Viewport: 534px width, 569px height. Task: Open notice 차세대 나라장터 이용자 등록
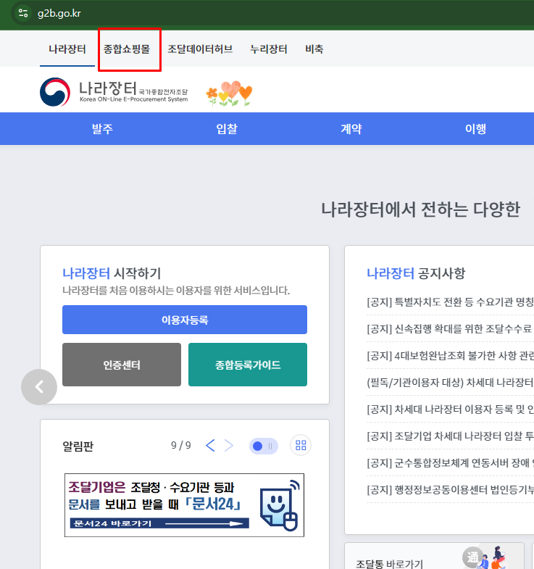(450, 410)
